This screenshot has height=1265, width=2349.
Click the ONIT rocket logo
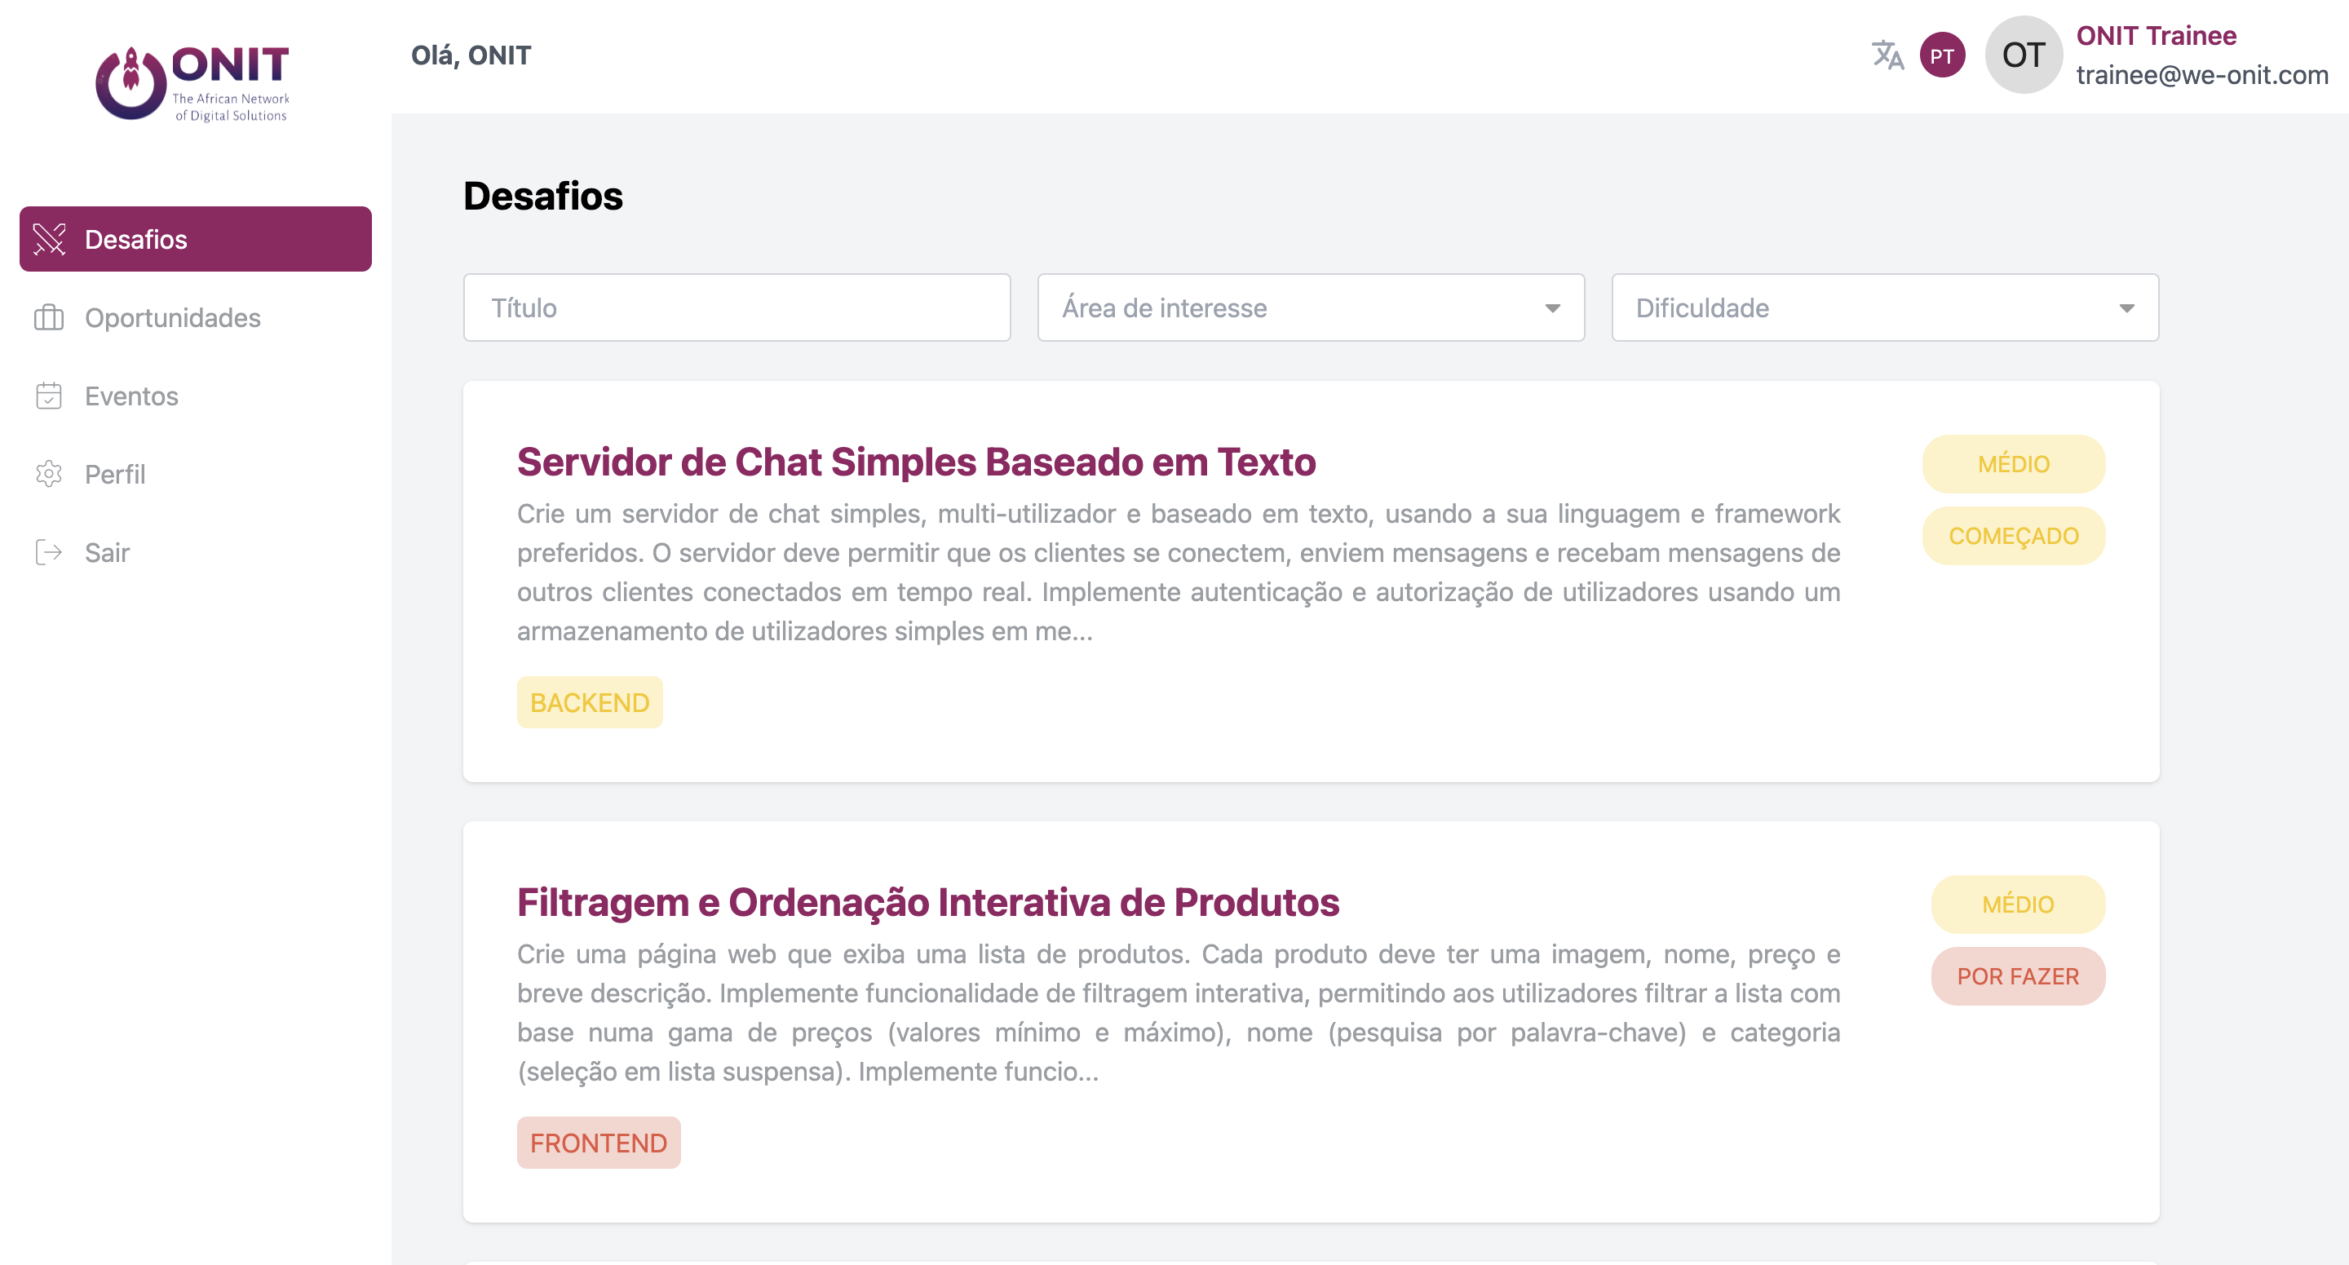tap(192, 82)
